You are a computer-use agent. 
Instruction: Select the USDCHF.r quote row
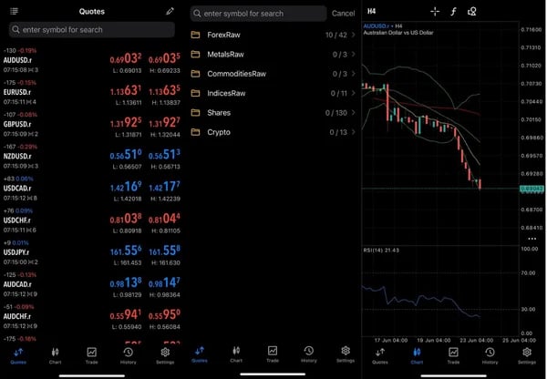click(x=92, y=220)
